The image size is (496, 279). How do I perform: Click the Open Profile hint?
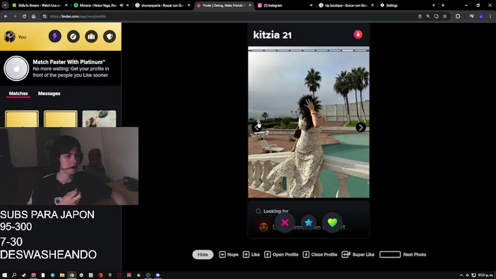coord(281,255)
